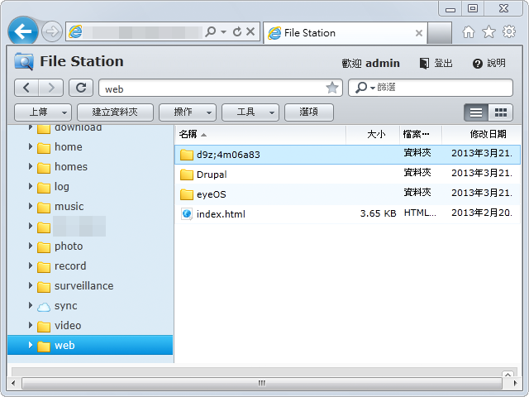Add web folder to favorites star

[x=332, y=88]
